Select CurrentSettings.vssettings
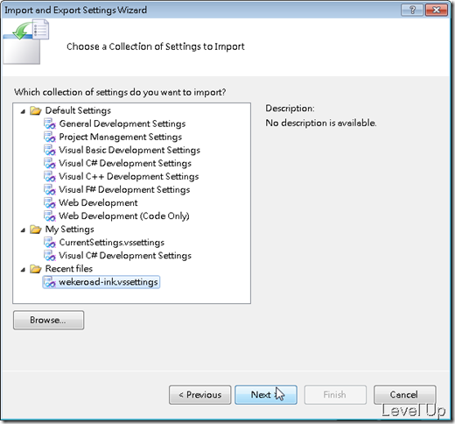 [111, 243]
